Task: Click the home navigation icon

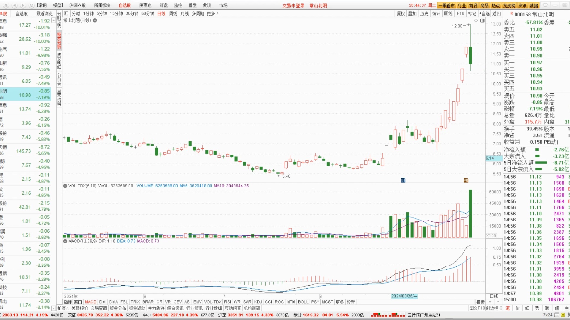Action: (x=6, y=5)
